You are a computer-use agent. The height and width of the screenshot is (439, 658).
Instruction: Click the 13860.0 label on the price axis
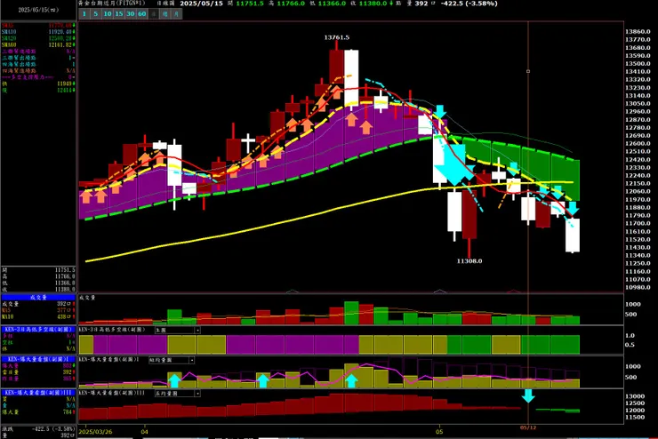[x=638, y=31]
